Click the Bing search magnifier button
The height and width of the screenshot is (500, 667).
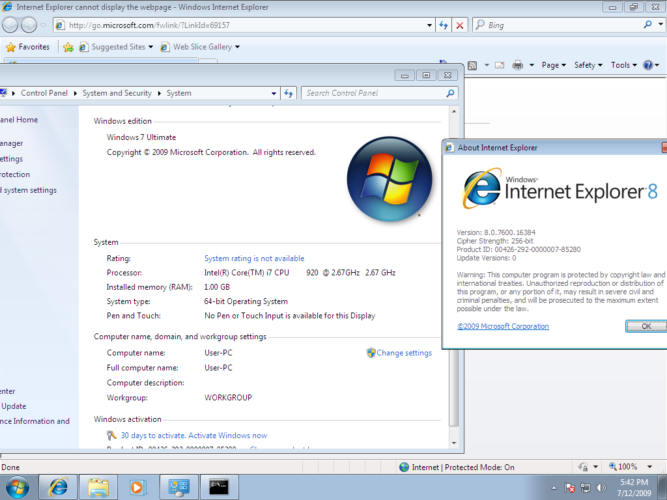[x=647, y=25]
